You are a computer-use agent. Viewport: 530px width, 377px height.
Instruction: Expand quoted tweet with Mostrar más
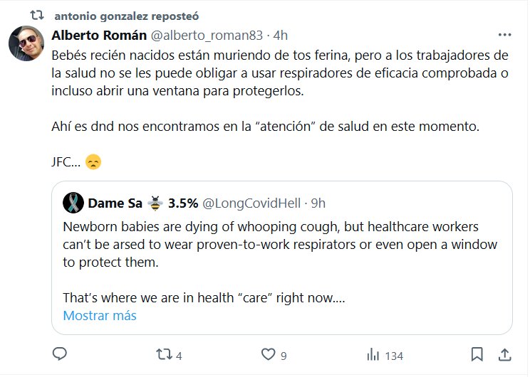(100, 315)
